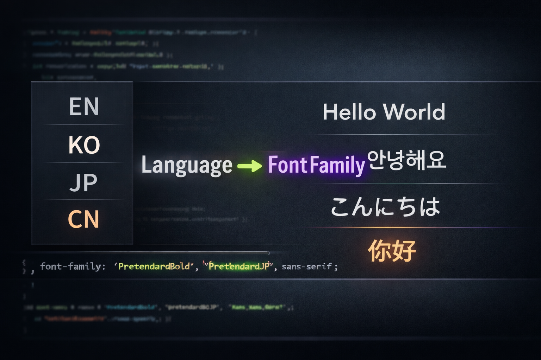Click the 'Hello World' sample text

[x=384, y=112]
